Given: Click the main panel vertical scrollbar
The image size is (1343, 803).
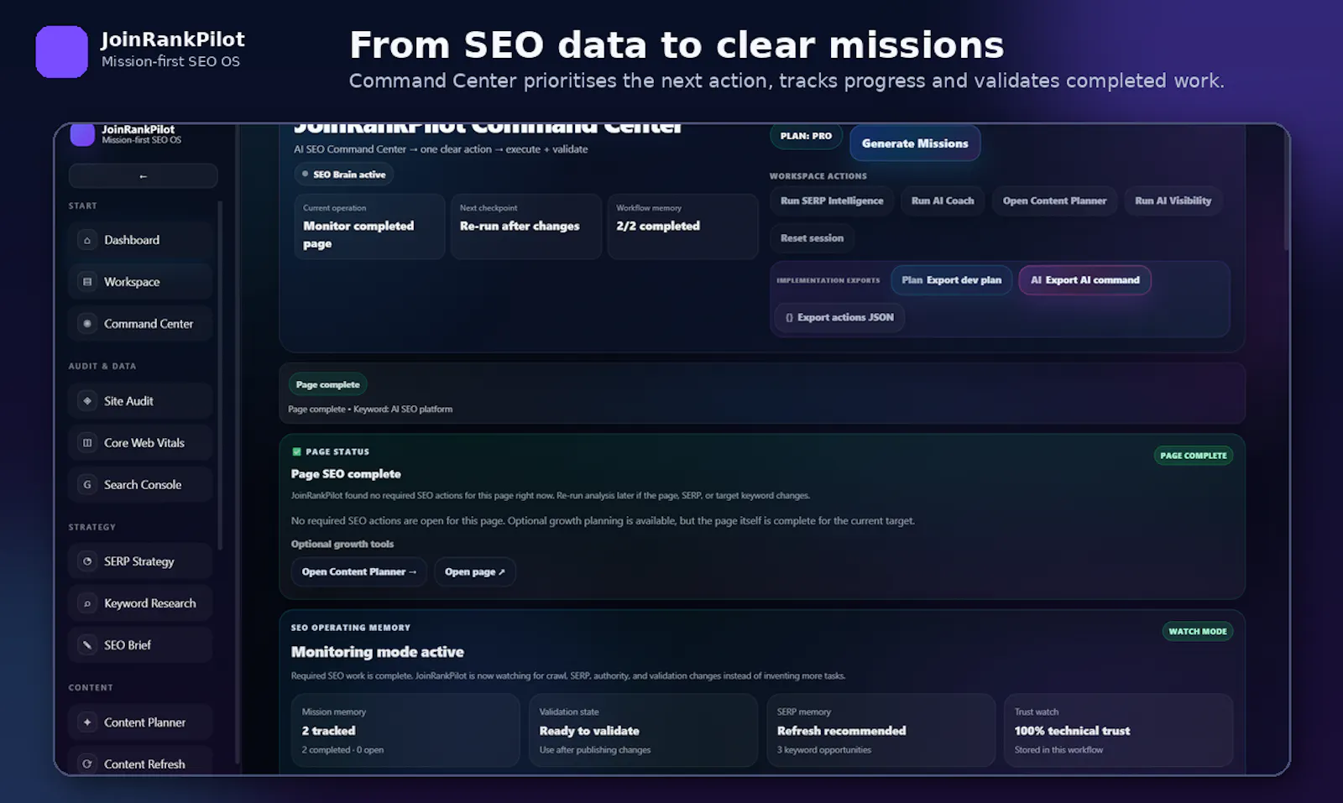Looking at the screenshot, I should (1286, 189).
